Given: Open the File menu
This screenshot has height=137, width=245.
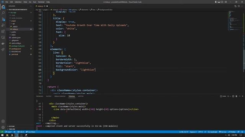Looking at the screenshot, I should (x=7, y=2).
